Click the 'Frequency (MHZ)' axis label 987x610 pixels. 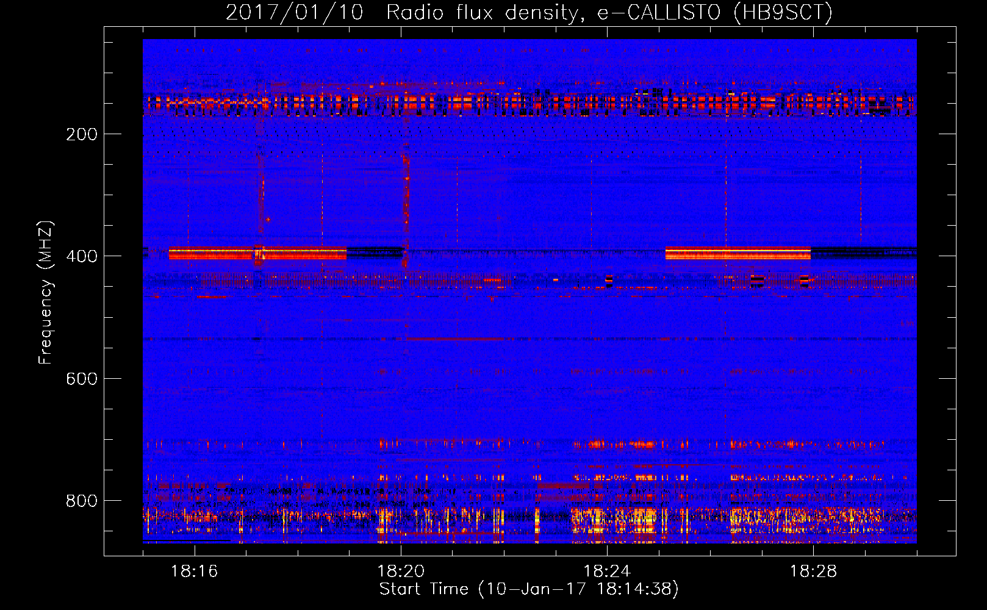pyautogui.click(x=46, y=293)
